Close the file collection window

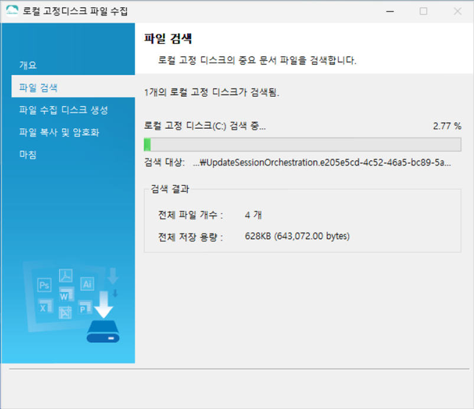click(x=457, y=11)
